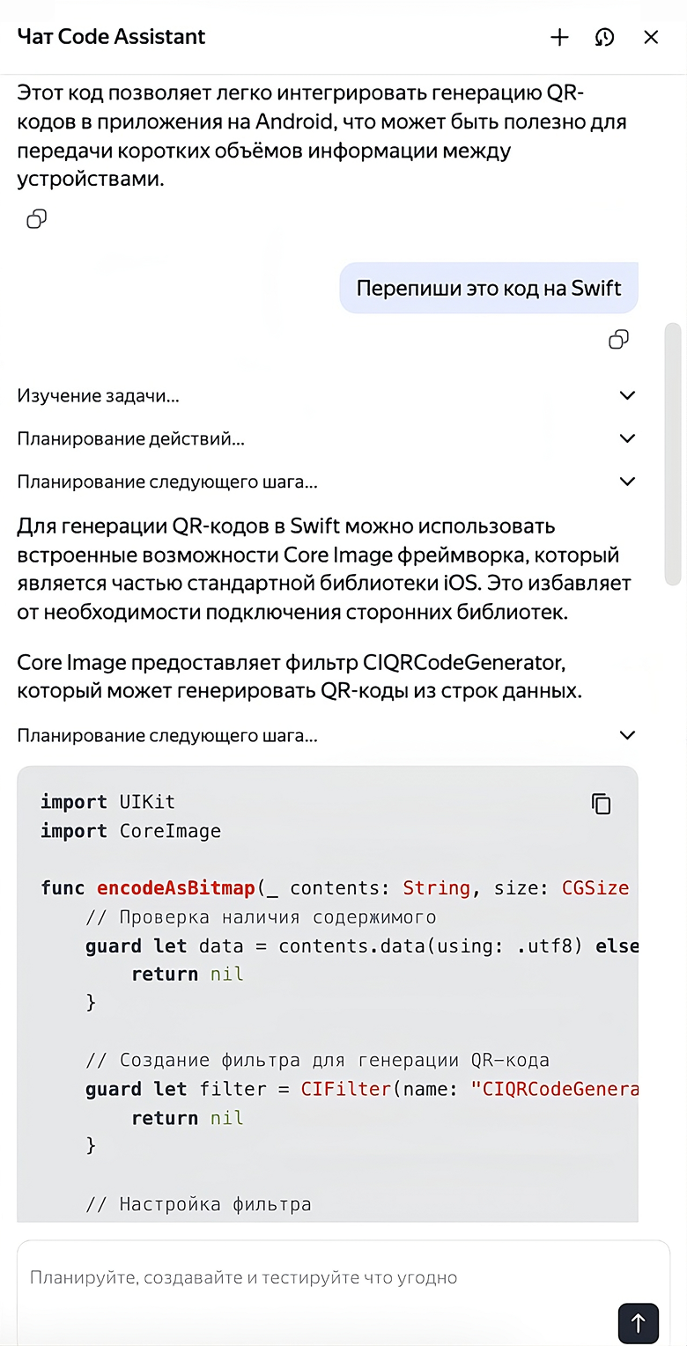Expand the 'Планирование действий...' section
The height and width of the screenshot is (1346, 687).
[x=627, y=438]
